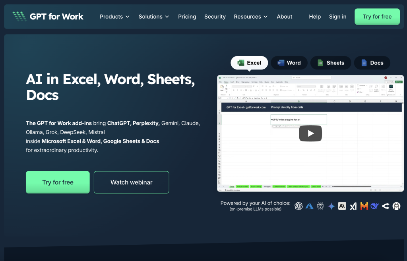Image resolution: width=407 pixels, height=261 pixels.
Task: Click the Ollama llama icon
Action: coord(396,206)
